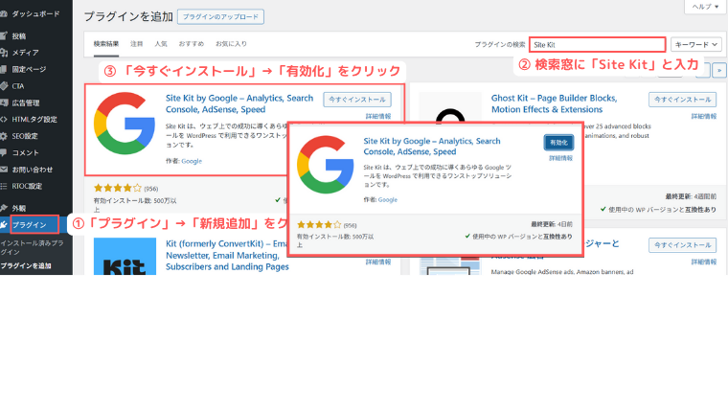728x410 pixels.
Task: Click 今すぐインストール for Ghost Kit
Action: (682, 100)
